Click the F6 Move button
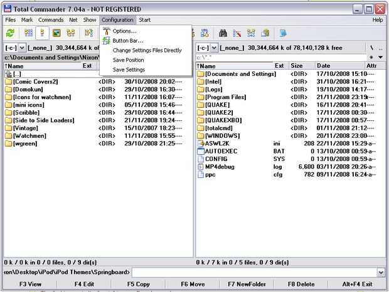This screenshot has height=292, width=389. tap(193, 284)
